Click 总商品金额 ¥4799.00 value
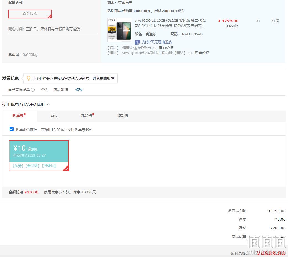Image resolution: width=288 pixels, height=257 pixels. tap(277, 211)
